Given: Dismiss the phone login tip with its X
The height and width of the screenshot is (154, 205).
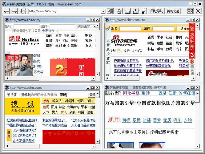Looking at the screenshot, I should point(57,31).
